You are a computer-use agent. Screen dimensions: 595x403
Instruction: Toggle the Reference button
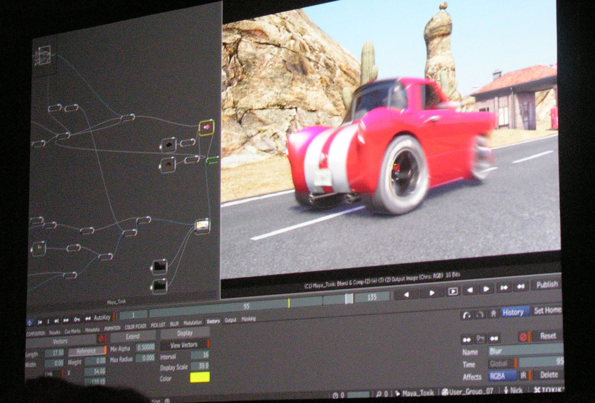coord(87,351)
